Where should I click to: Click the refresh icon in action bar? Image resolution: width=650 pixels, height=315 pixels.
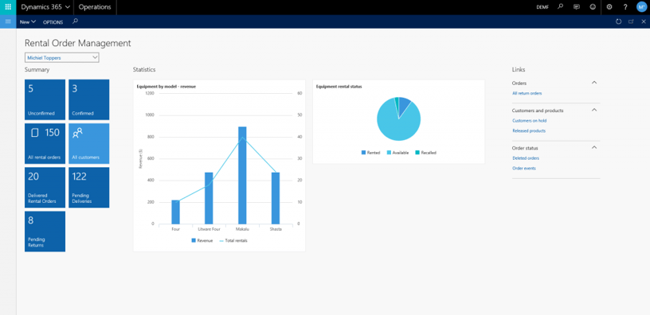pyautogui.click(x=618, y=21)
